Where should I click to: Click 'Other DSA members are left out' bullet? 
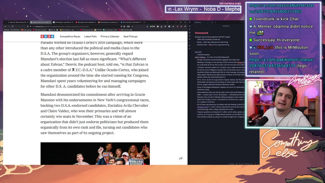209,39
